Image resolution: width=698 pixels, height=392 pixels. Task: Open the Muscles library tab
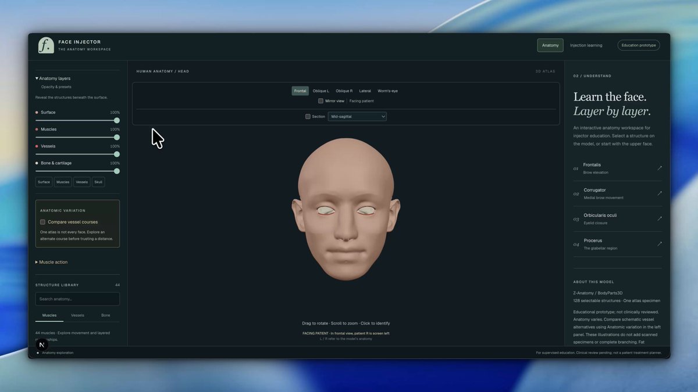click(x=49, y=315)
